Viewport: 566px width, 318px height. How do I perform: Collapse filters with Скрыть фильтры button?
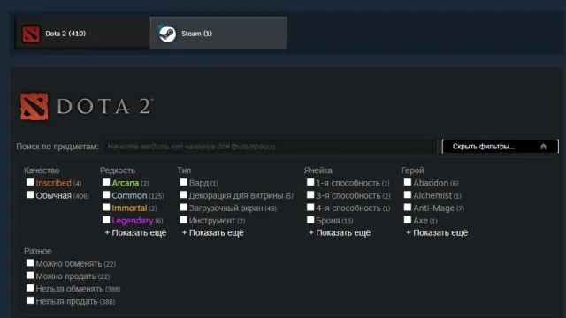[x=501, y=147]
